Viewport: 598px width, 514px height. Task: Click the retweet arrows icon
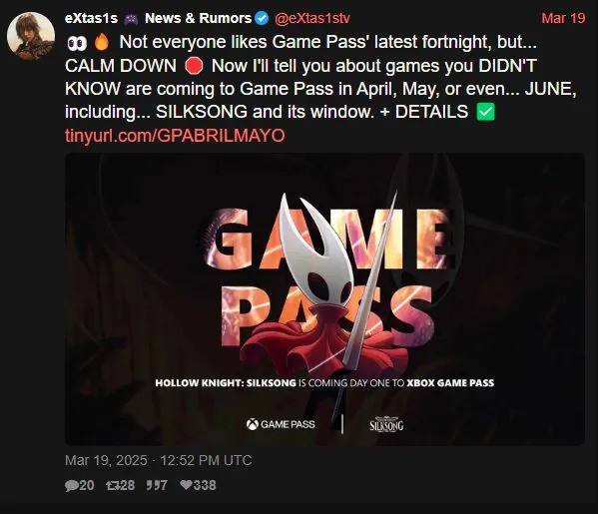point(113,485)
